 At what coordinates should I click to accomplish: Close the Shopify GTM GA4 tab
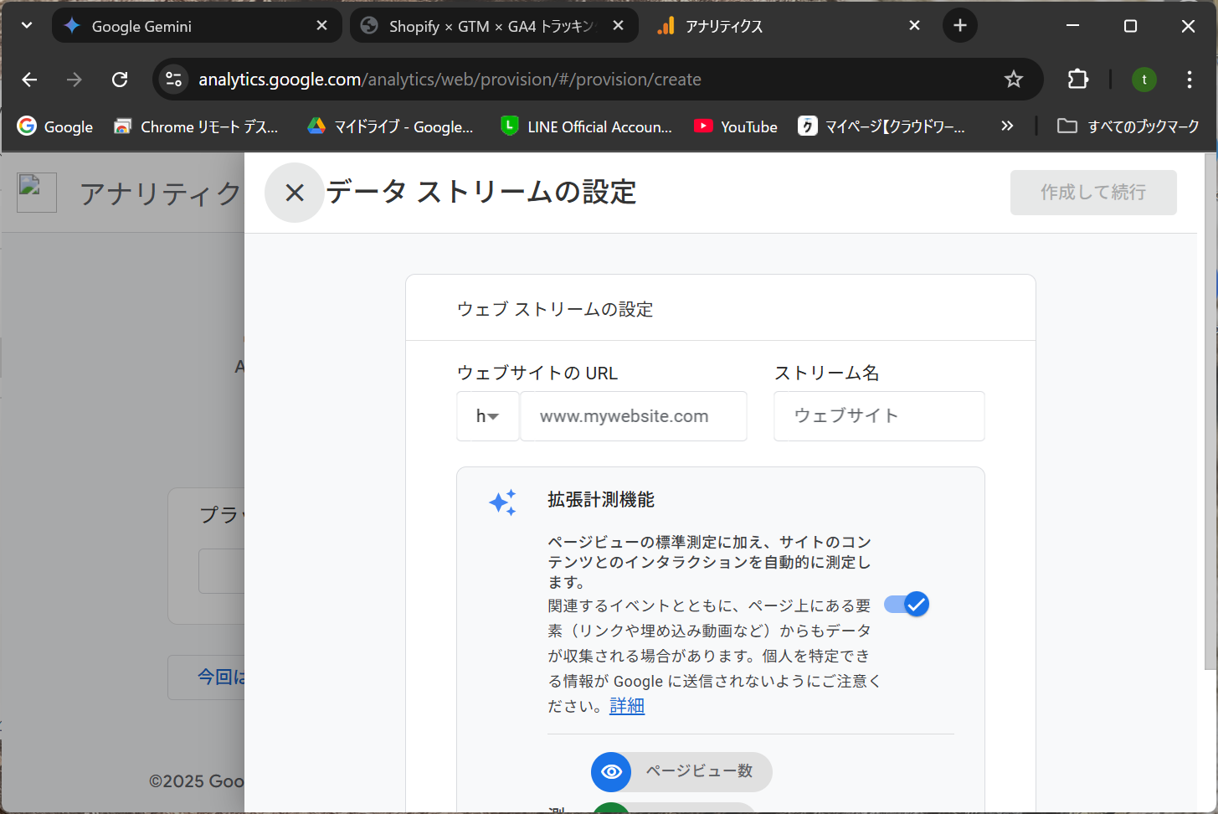click(618, 26)
